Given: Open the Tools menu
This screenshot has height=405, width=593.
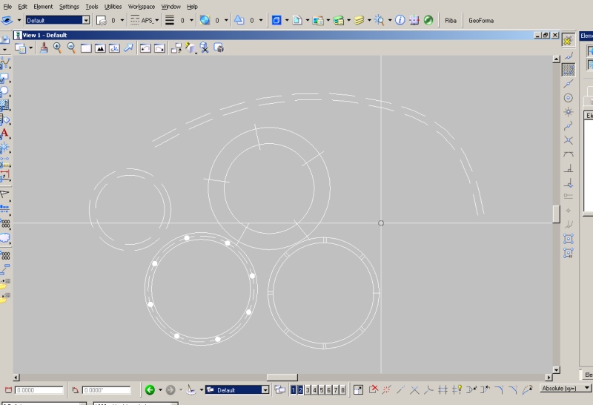Looking at the screenshot, I should (x=91, y=7).
